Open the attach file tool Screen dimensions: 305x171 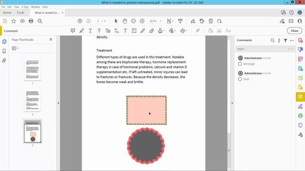click(172, 30)
